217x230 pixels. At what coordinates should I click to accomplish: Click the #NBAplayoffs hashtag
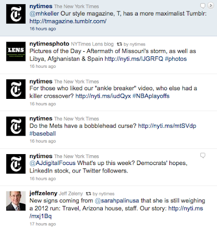coord(151,96)
